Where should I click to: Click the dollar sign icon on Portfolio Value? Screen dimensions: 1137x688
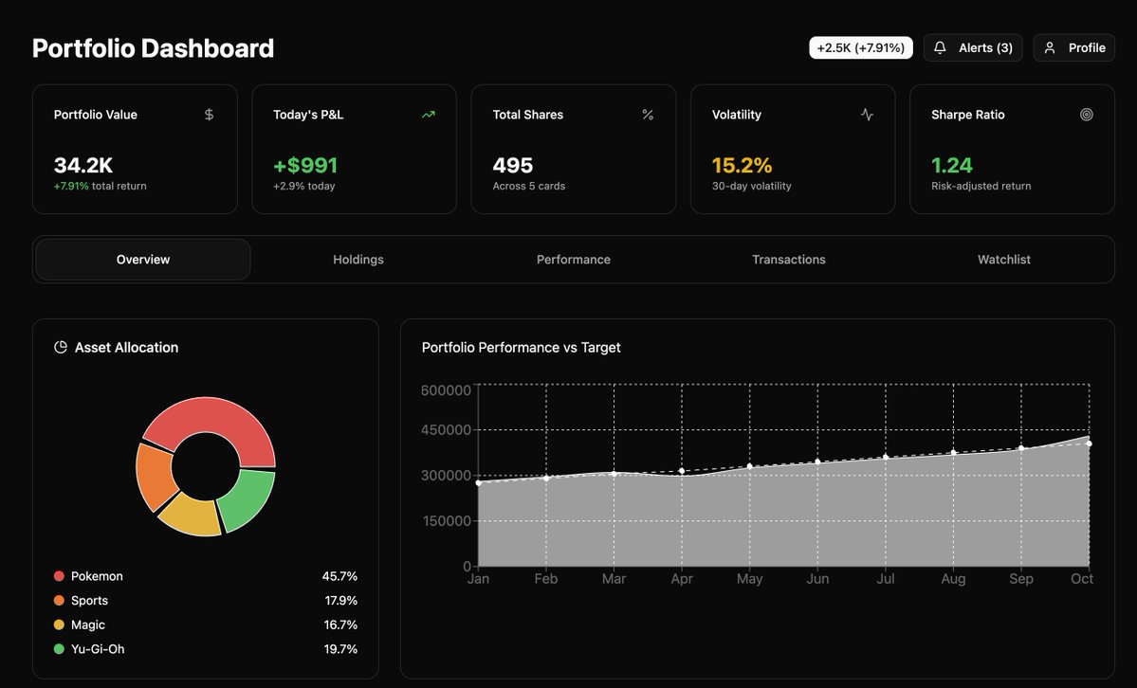(x=209, y=115)
